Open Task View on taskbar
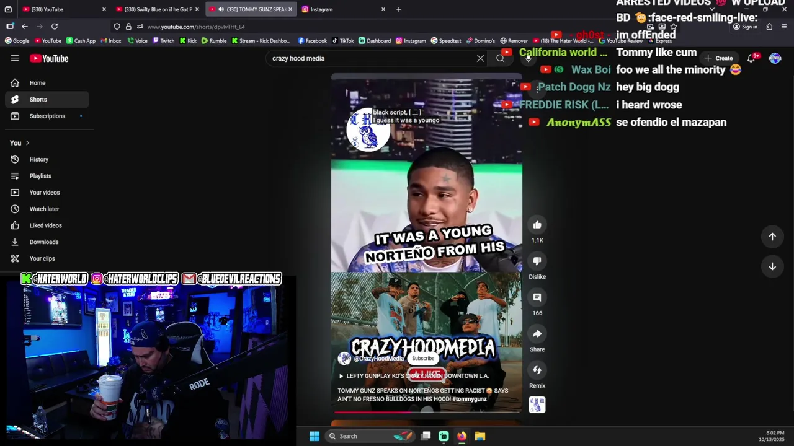 tap(426, 436)
